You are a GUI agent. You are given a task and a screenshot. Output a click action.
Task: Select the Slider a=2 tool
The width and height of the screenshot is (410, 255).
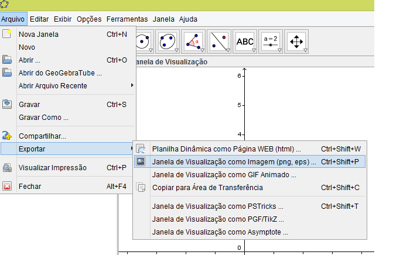271,42
